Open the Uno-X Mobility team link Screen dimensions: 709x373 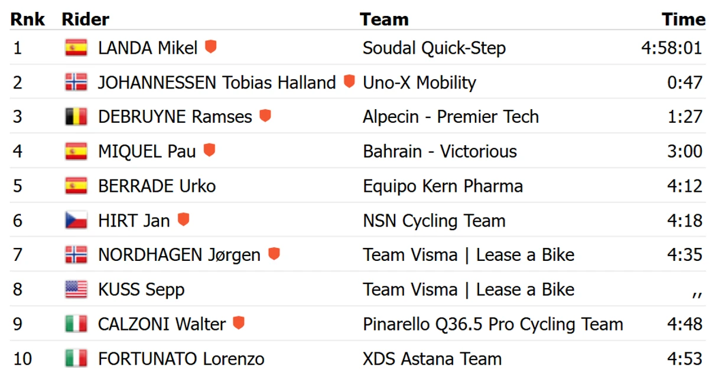point(419,83)
